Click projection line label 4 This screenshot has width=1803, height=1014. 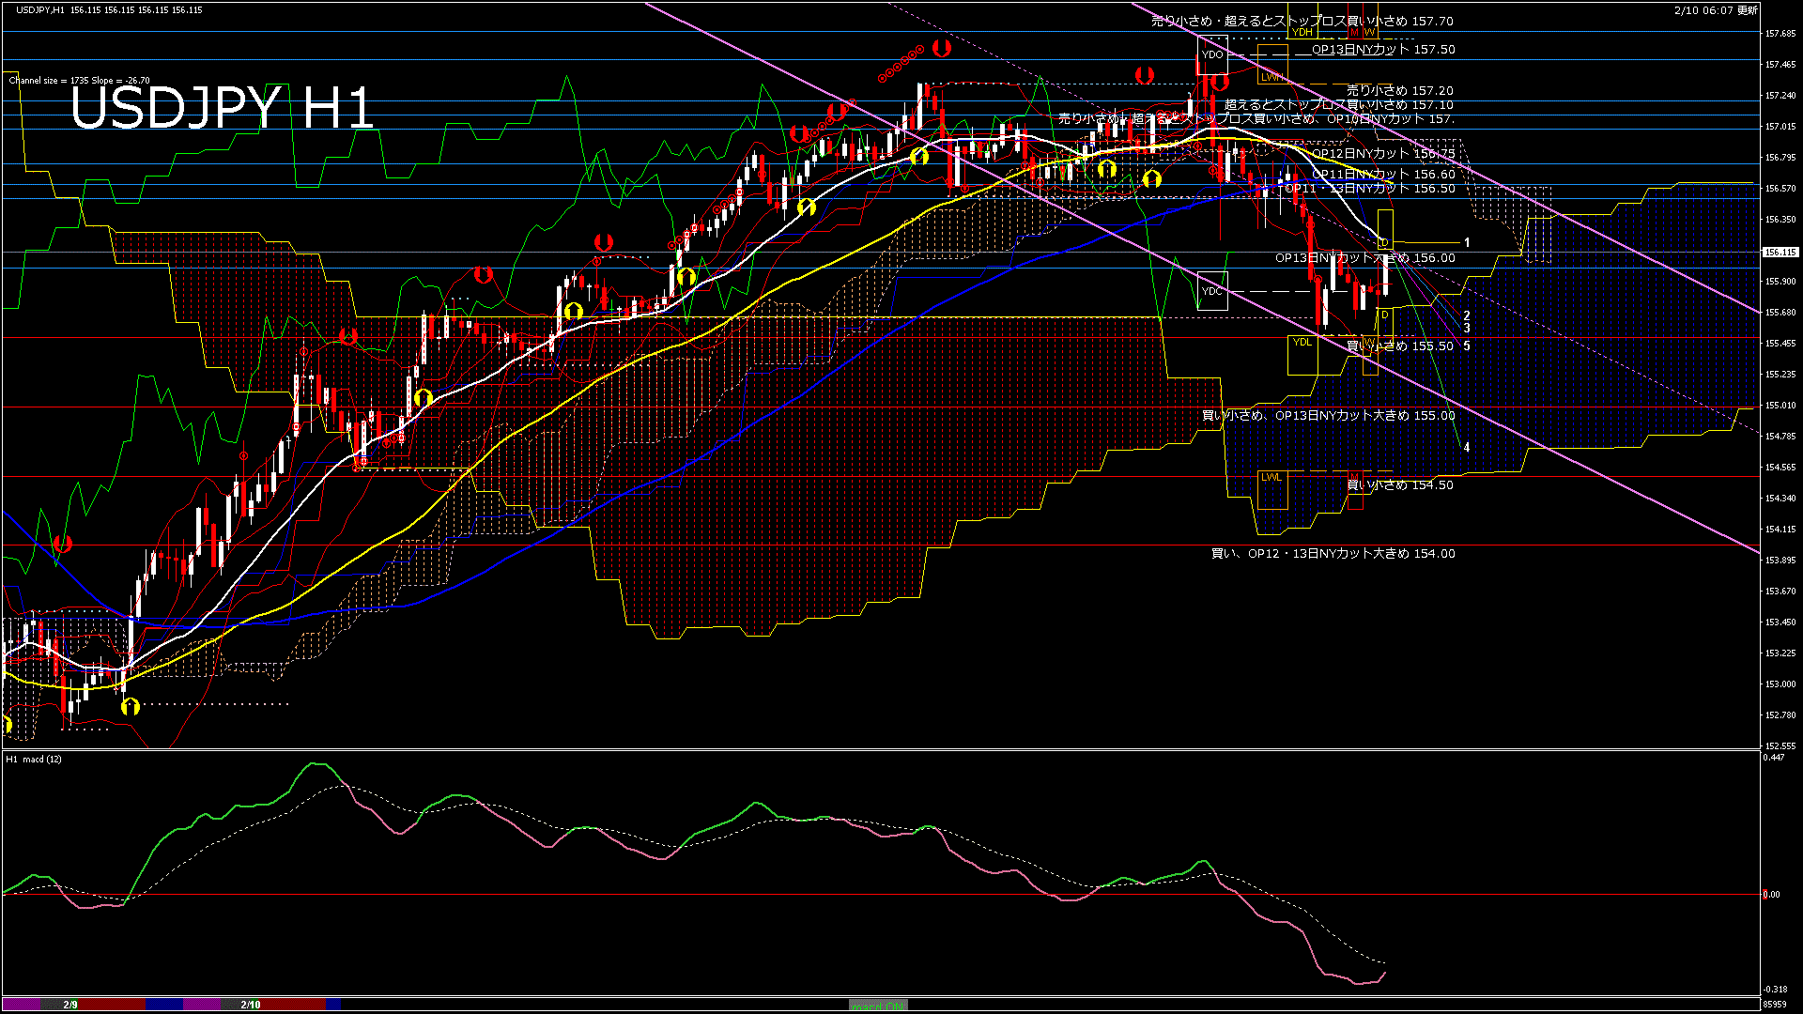coord(1467,448)
